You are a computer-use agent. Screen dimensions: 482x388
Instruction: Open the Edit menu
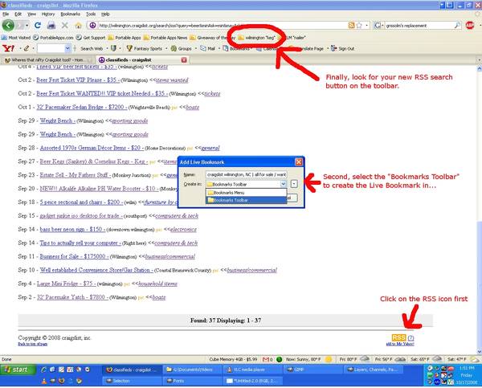click(18, 14)
